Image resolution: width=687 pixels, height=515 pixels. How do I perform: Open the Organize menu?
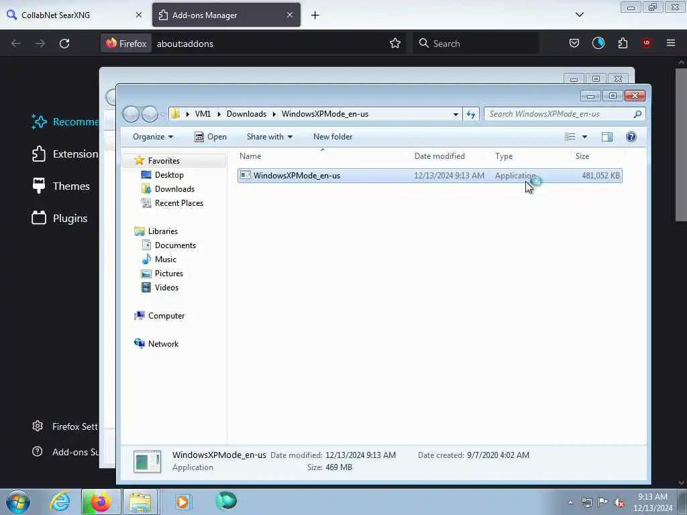pos(152,137)
